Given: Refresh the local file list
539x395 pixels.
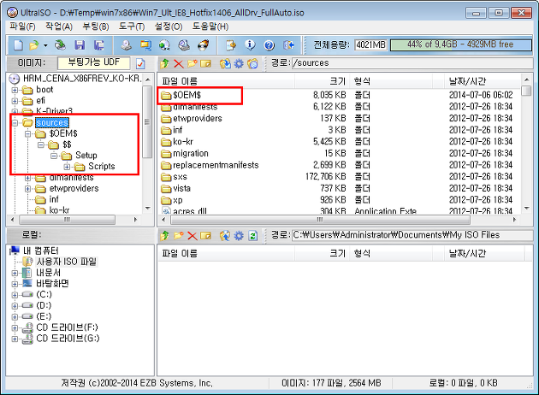Looking at the screenshot, I should point(253,236).
